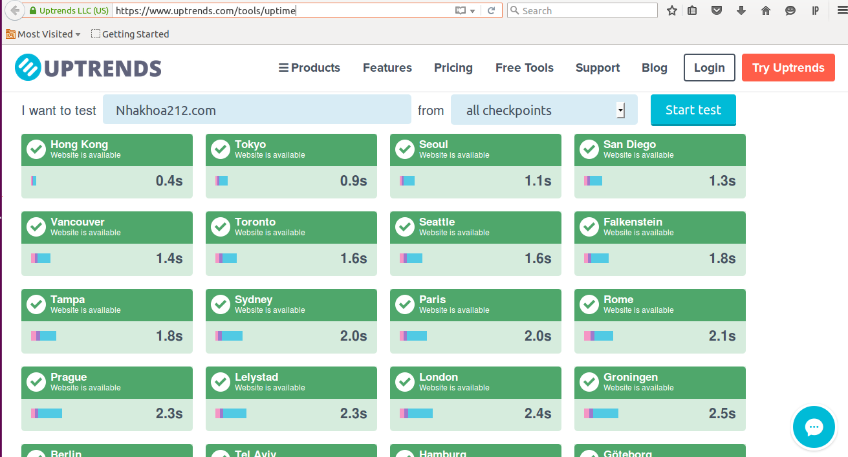Click the website URL field containing Nhakhoa212.com
The width and height of the screenshot is (848, 457).
257,110
